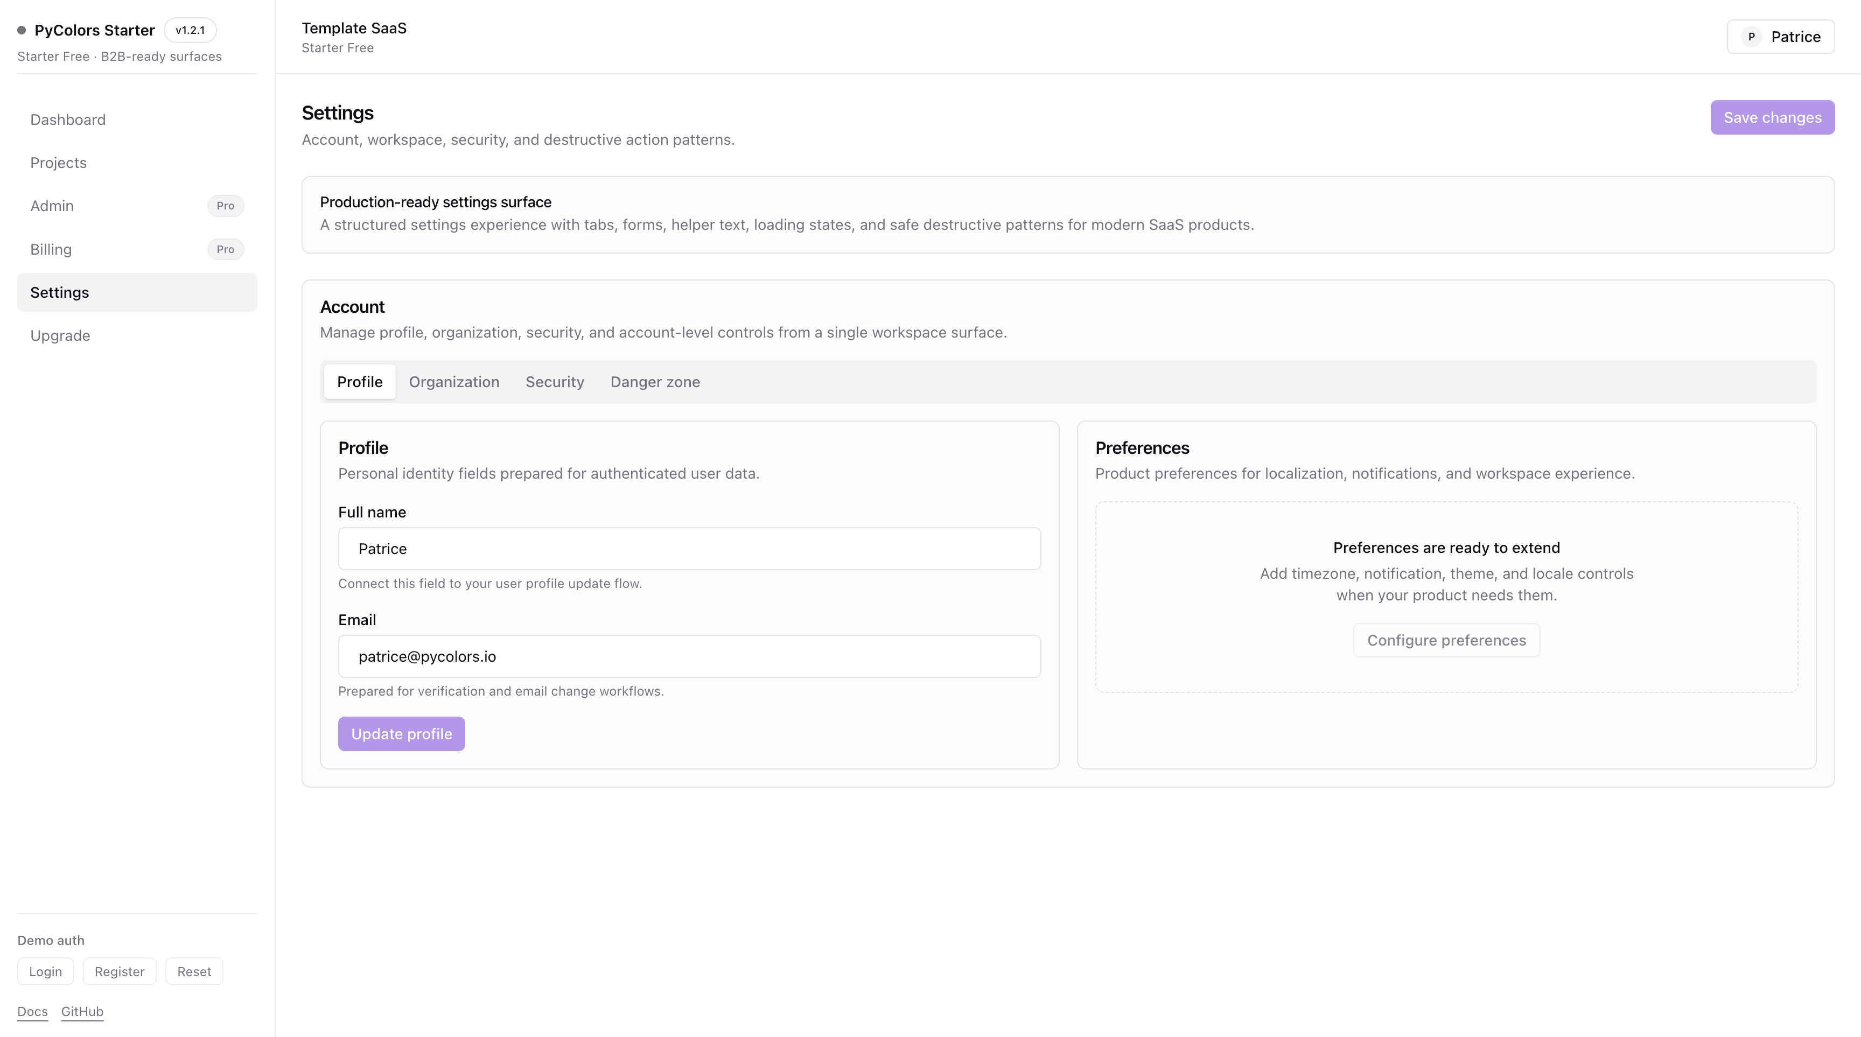Image resolution: width=1861 pixels, height=1037 pixels.
Task: Click the 'Email' field label
Action: tap(357, 620)
